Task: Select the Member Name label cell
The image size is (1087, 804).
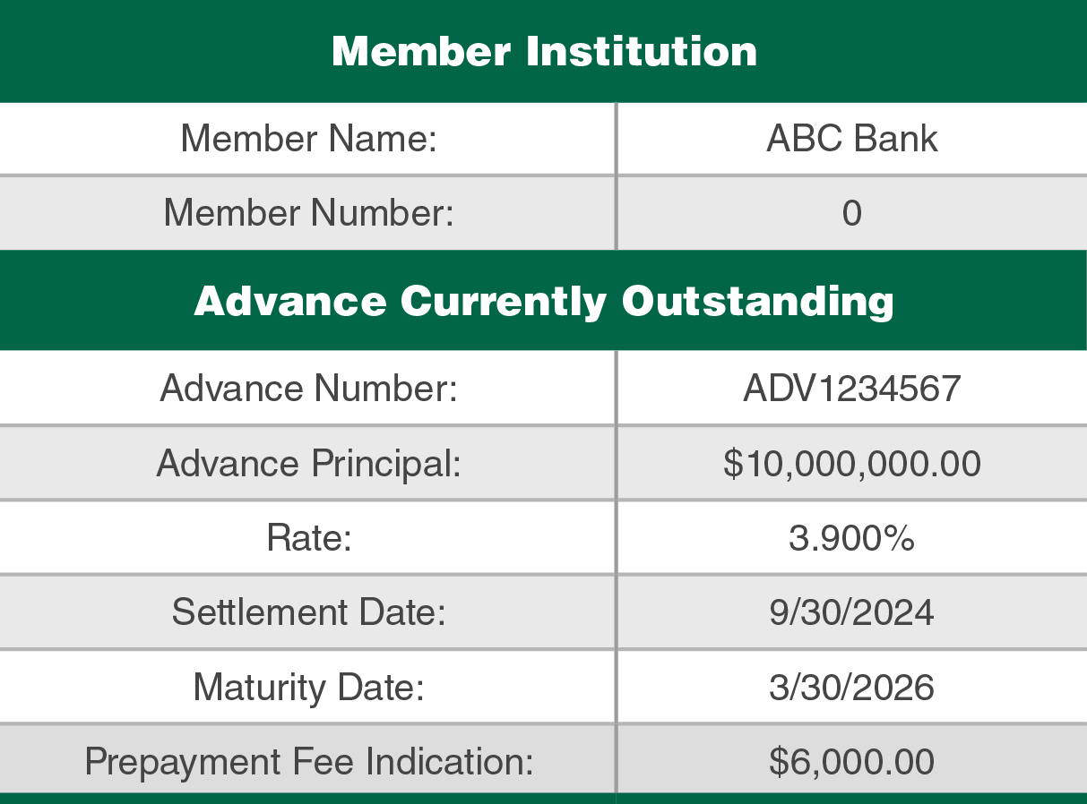Action: coord(308,139)
